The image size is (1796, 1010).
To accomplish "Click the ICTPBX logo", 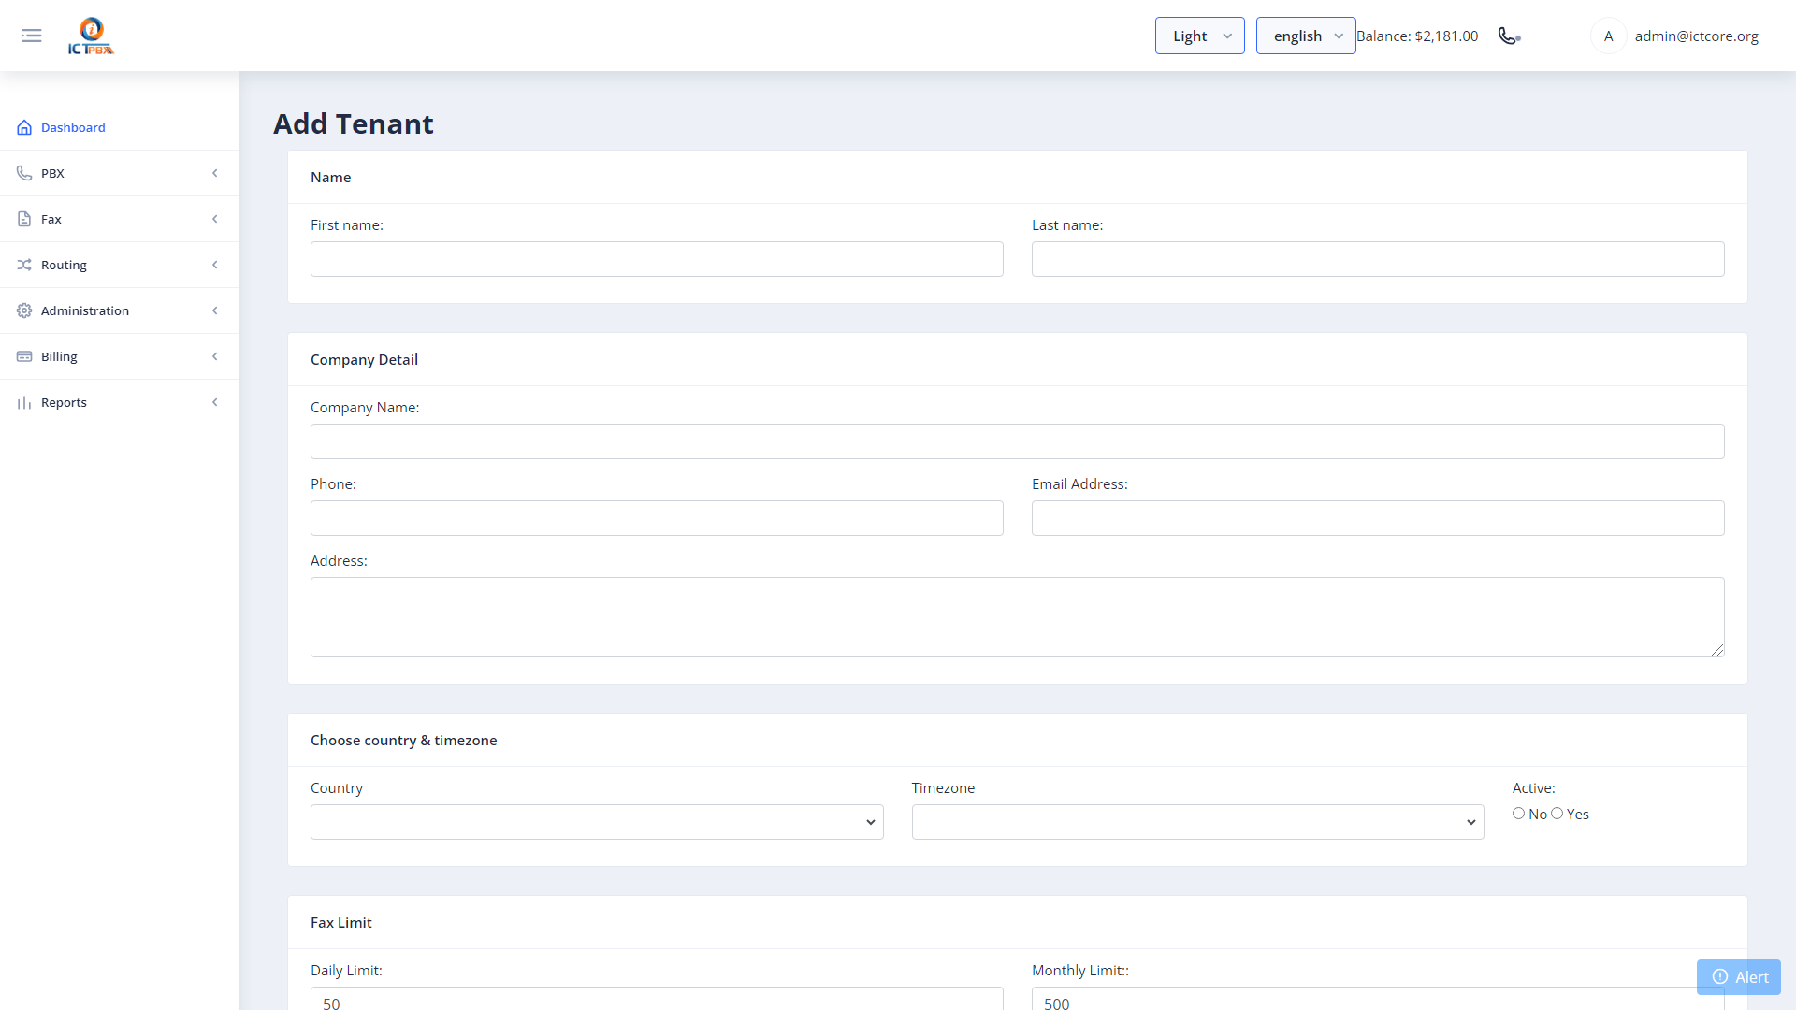I will [x=91, y=36].
